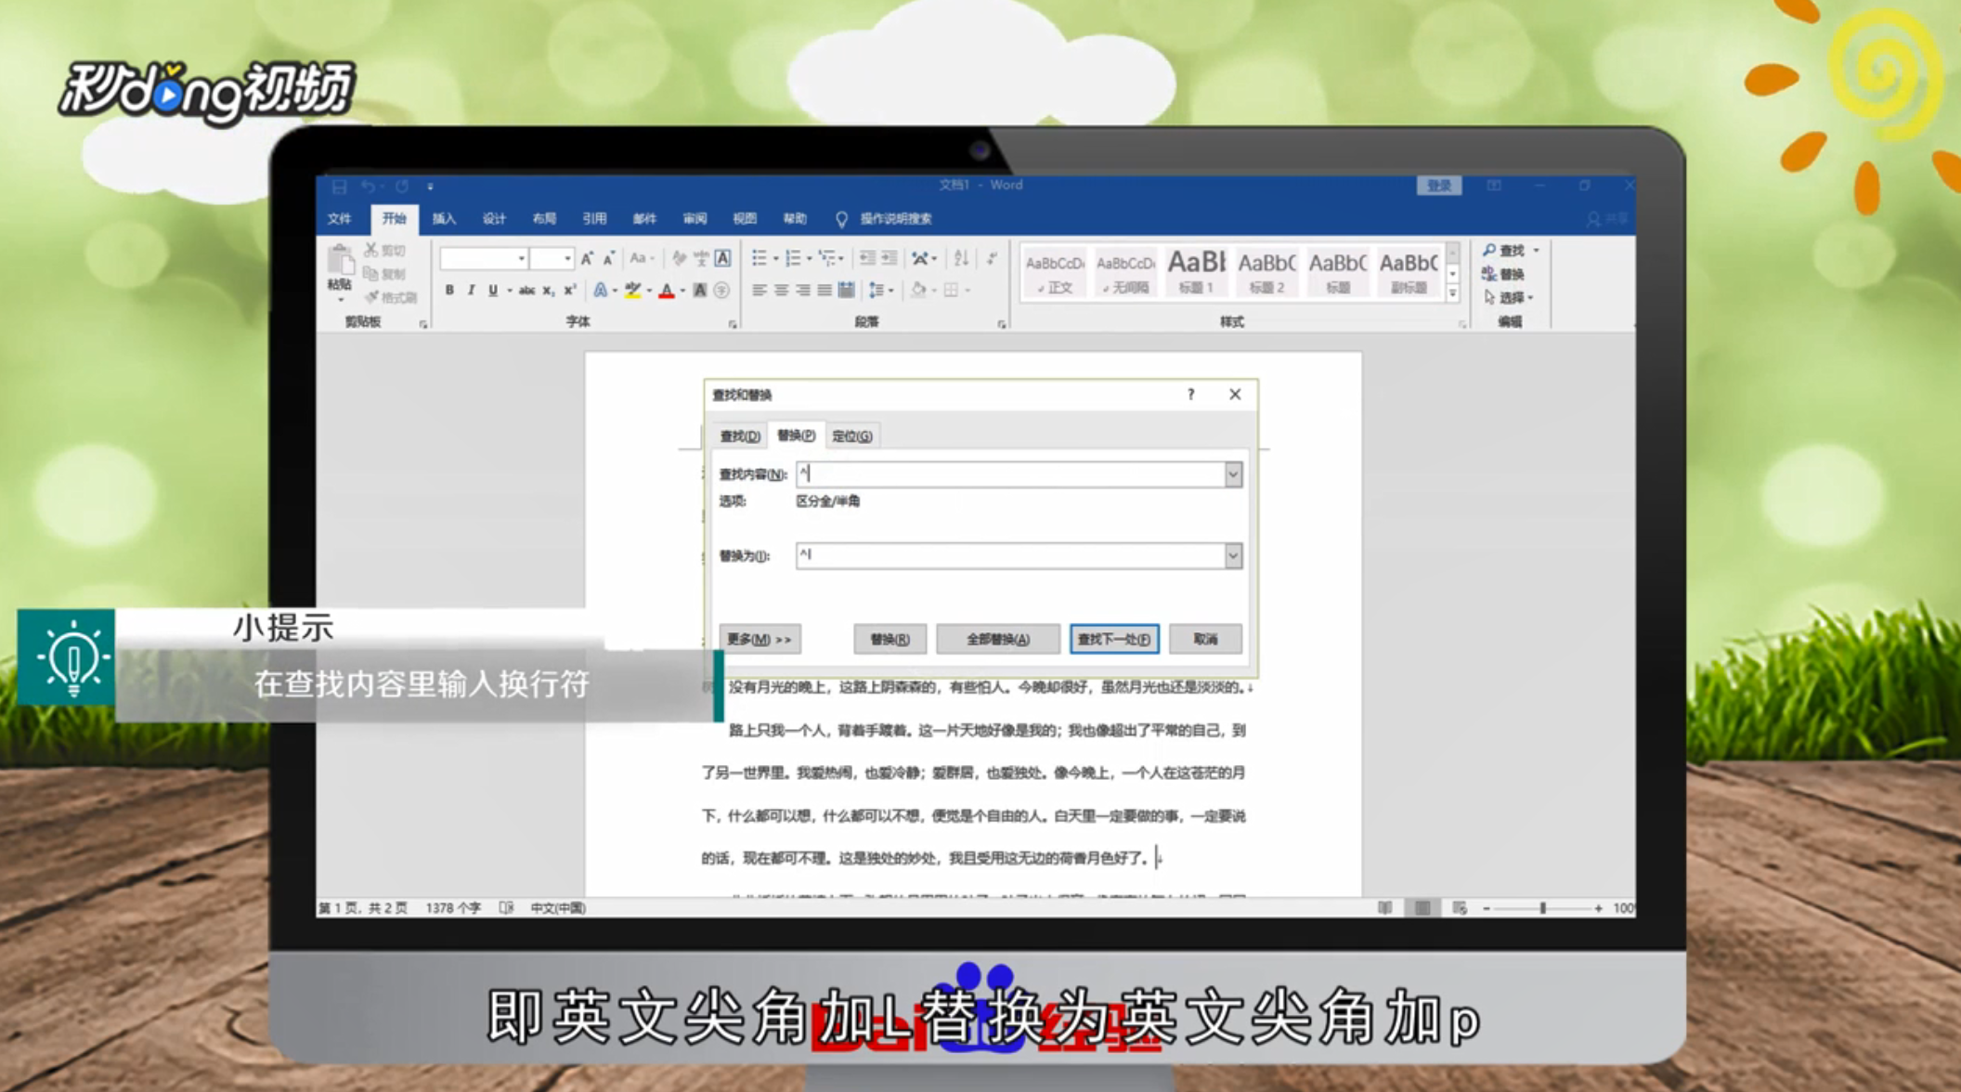Toggle Italic formatting
This screenshot has height=1092, width=1961.
tap(471, 291)
